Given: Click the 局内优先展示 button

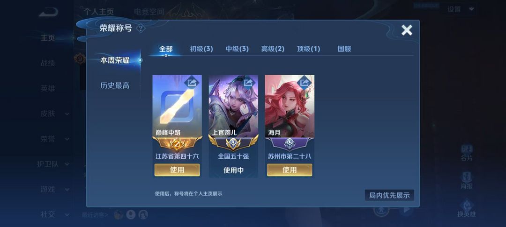Looking at the screenshot, I should 389,195.
